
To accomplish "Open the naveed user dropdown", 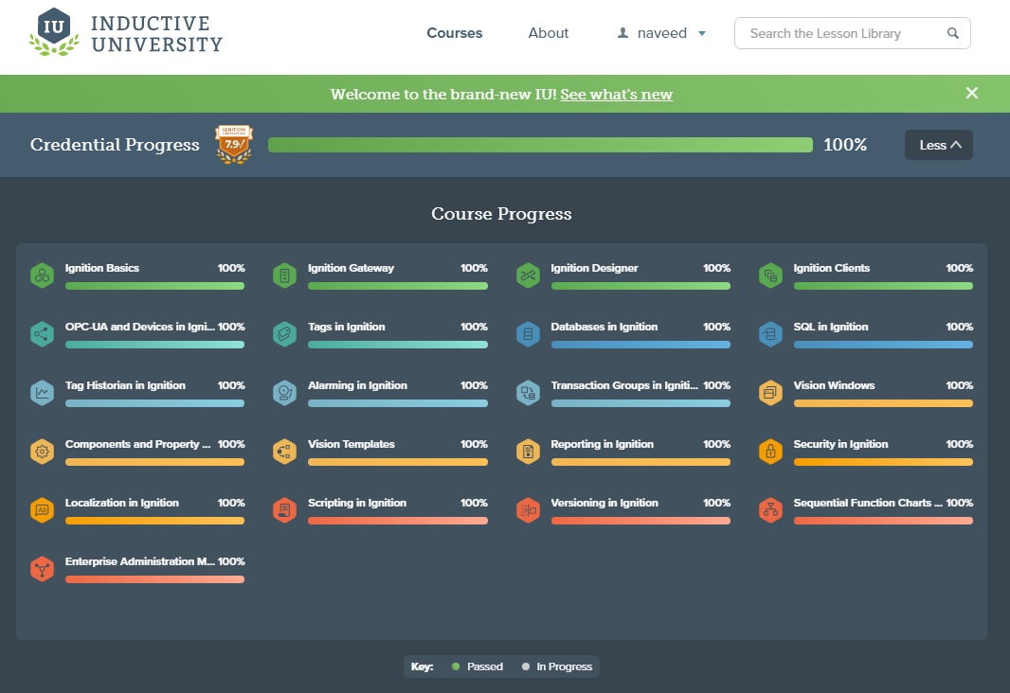I will coord(662,33).
